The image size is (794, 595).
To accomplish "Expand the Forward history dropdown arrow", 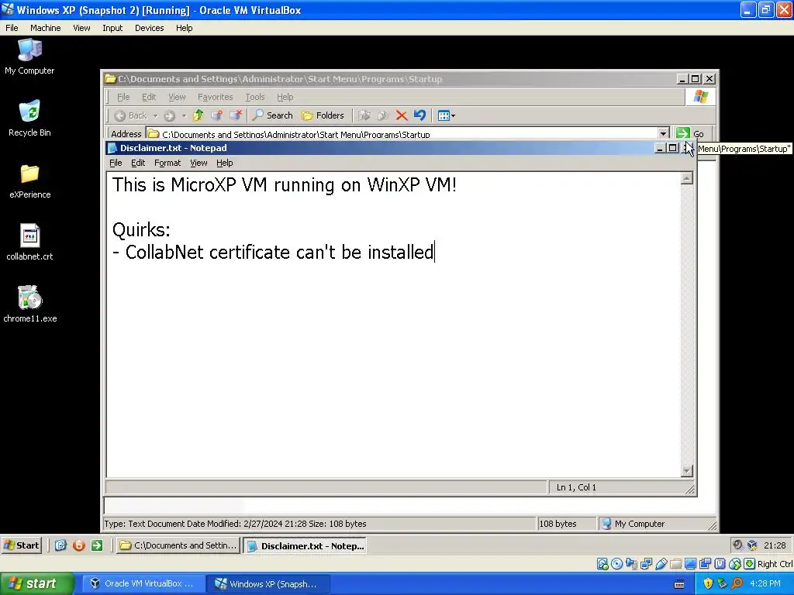I will [184, 116].
